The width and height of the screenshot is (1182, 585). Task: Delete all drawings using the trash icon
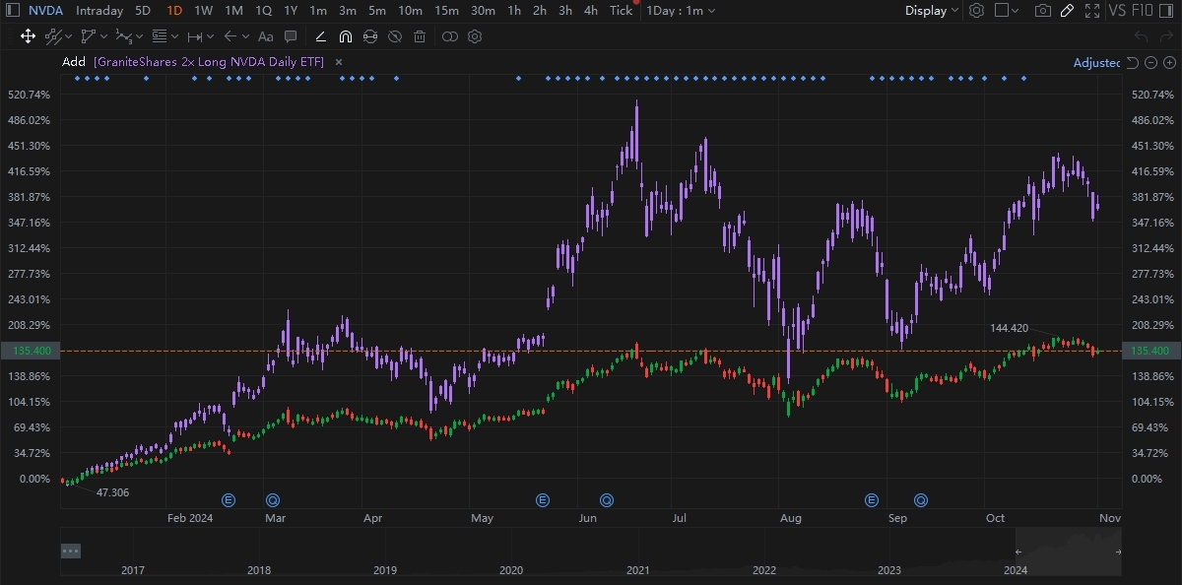point(419,36)
